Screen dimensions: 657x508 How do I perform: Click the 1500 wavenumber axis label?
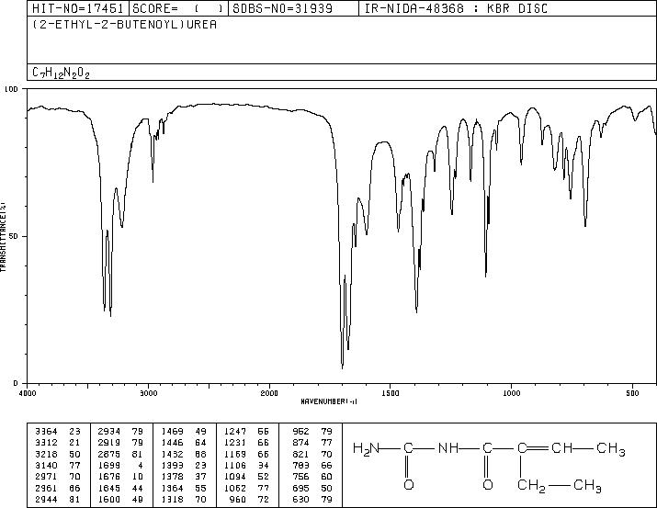[x=391, y=393]
